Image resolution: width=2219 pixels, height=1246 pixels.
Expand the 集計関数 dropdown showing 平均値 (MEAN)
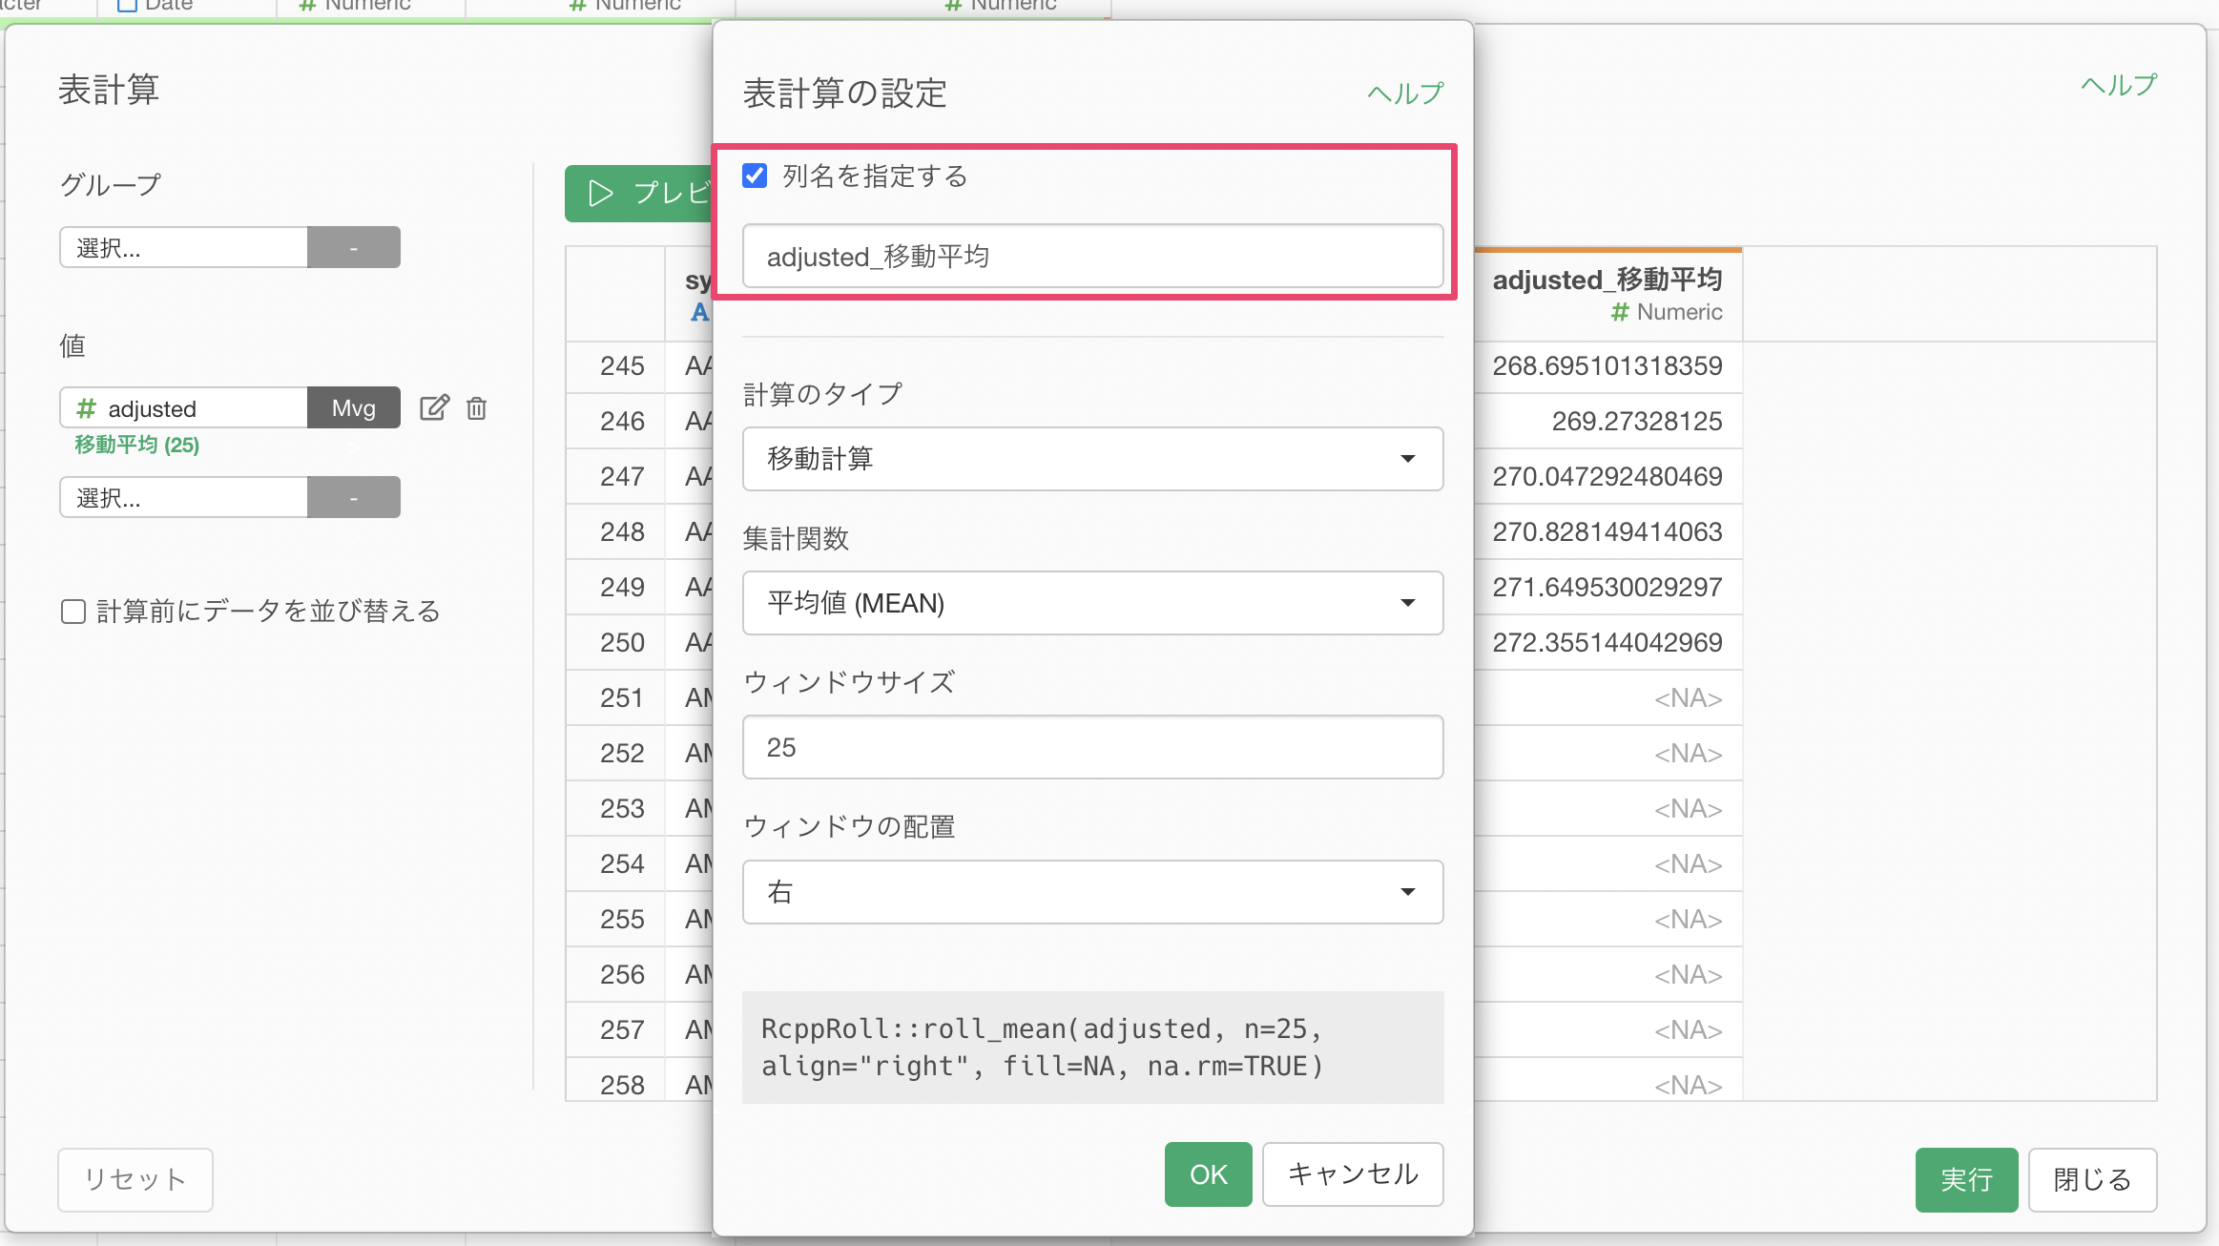click(x=1091, y=603)
